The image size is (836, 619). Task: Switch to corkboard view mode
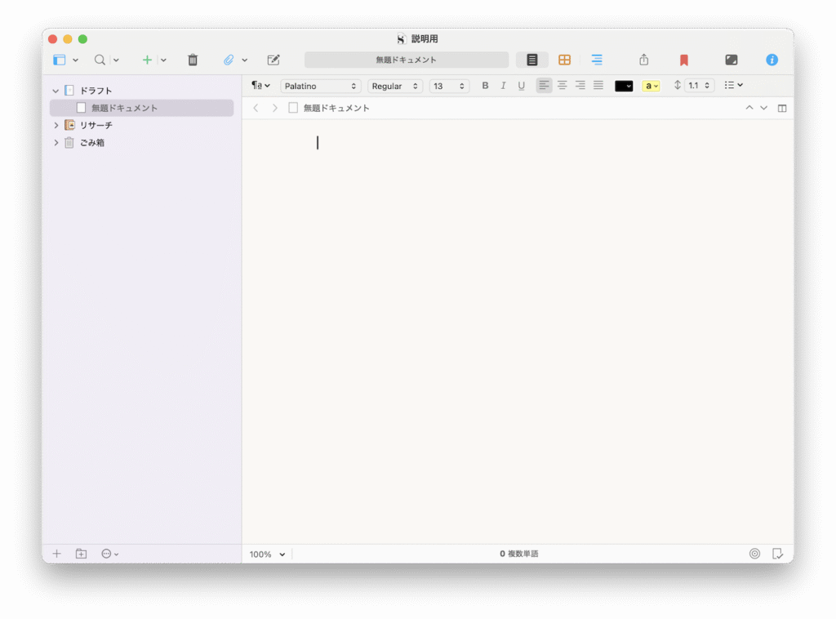click(565, 60)
